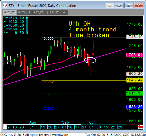Click the yellow 1645.44 Fibonacci level label
Screen dimensions: 146x137
pyautogui.click(x=135, y=80)
